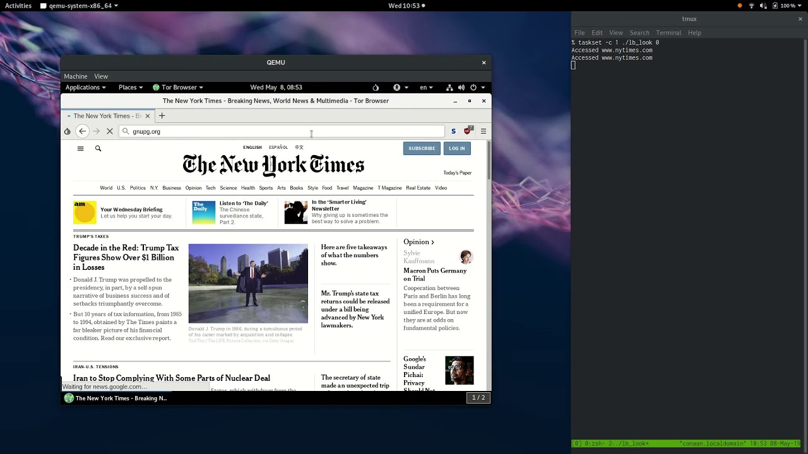Screen dimensions: 808x454
Task: Click guest volume speaker icon
Action: point(461,88)
